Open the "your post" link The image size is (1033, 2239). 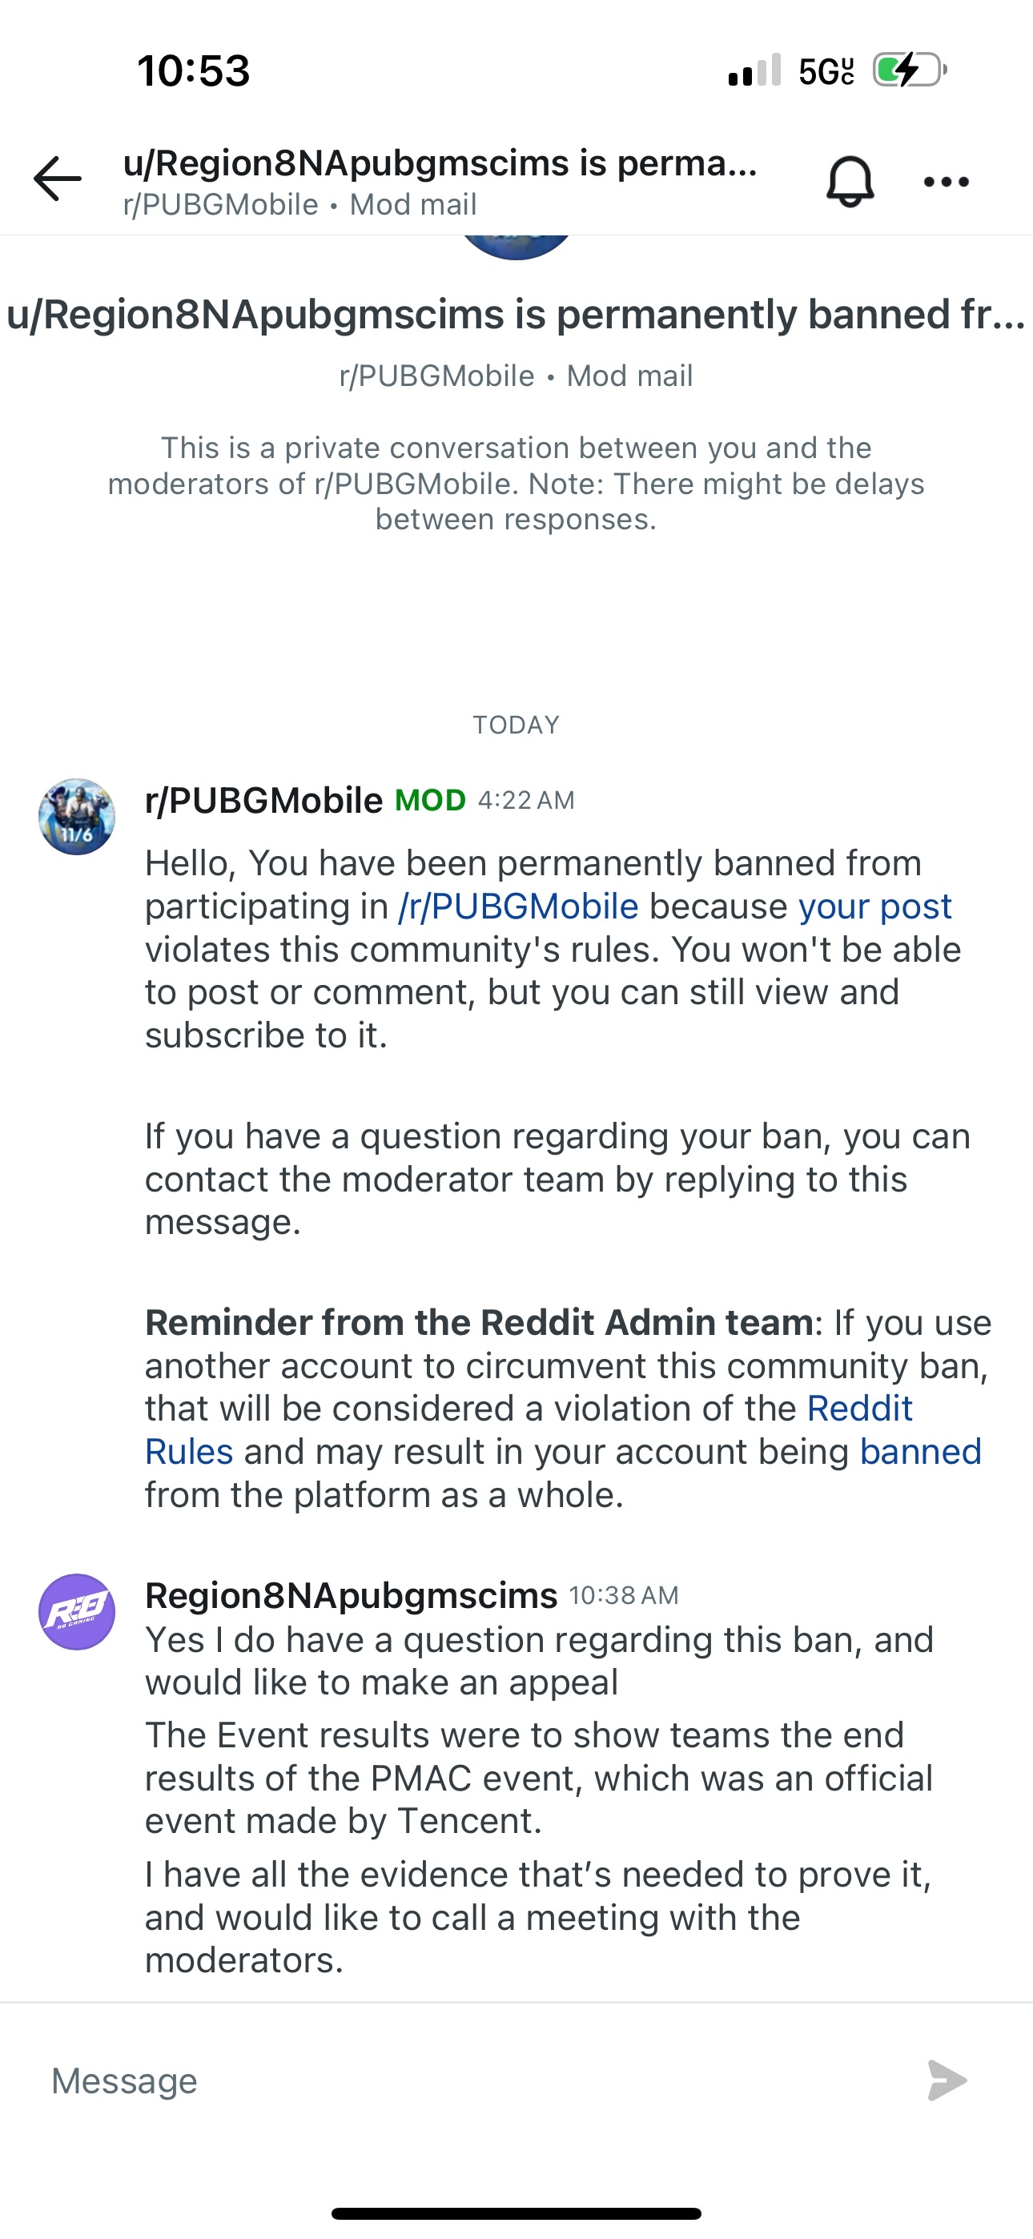[x=874, y=906]
